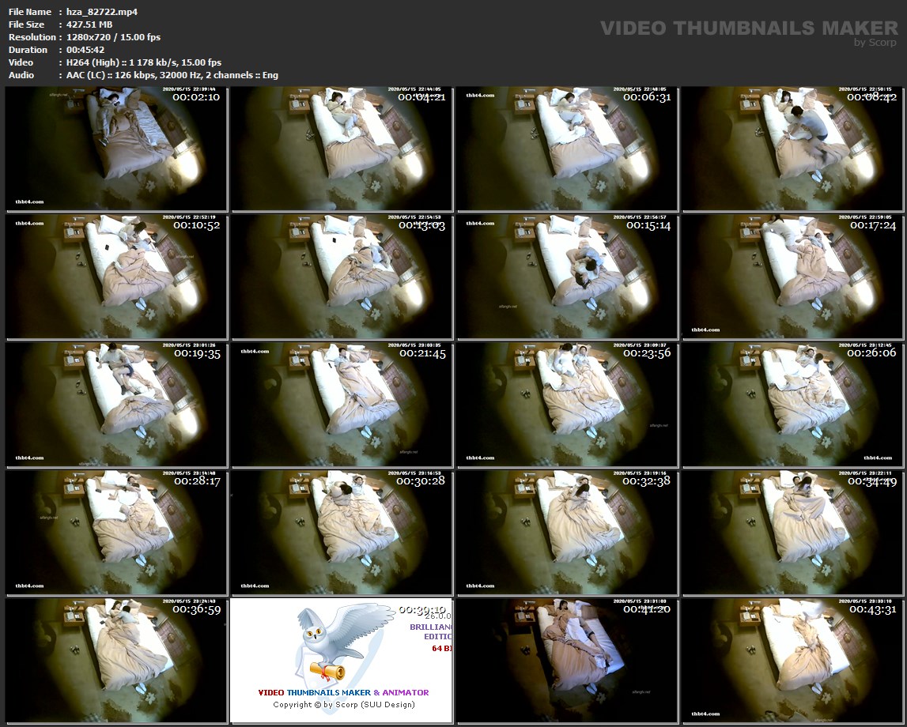Viewport: 907px width, 727px height.
Task: Select the frame at 00:04:21
Action: click(342, 149)
